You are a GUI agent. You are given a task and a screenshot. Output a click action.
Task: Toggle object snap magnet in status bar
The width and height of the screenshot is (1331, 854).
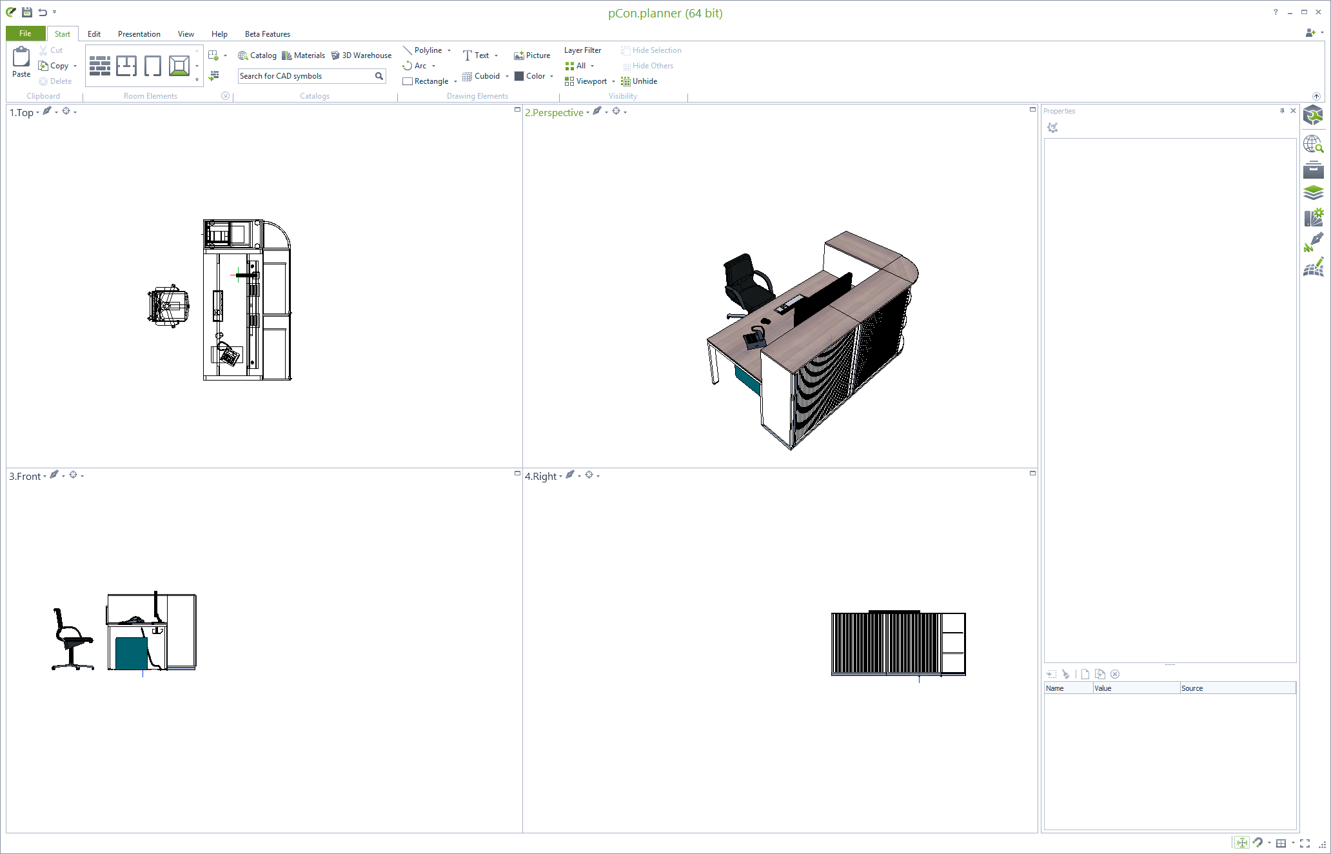[x=1258, y=843]
